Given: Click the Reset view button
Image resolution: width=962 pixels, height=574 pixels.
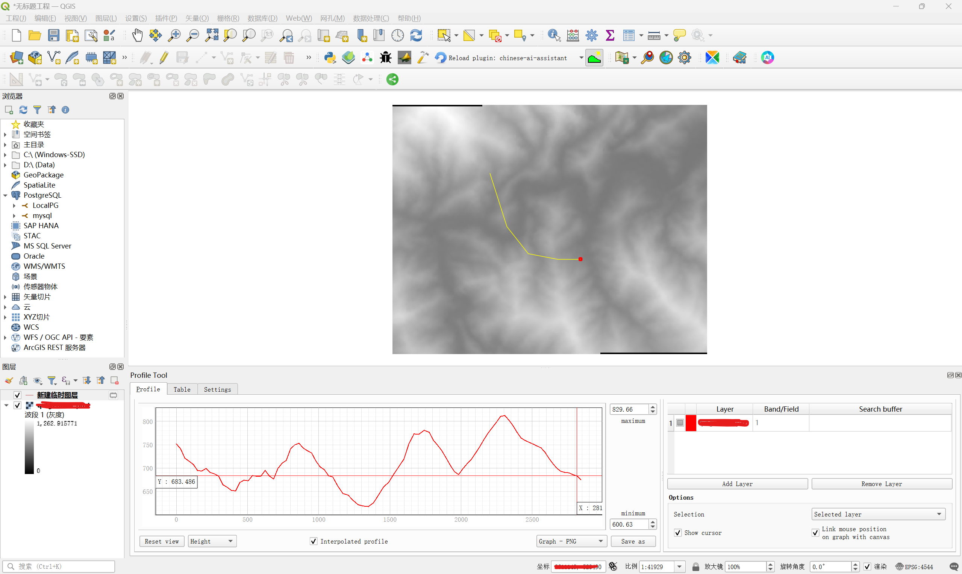Looking at the screenshot, I should point(162,541).
